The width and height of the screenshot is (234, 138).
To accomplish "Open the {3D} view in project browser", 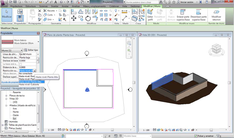I will tap(15, 102).
